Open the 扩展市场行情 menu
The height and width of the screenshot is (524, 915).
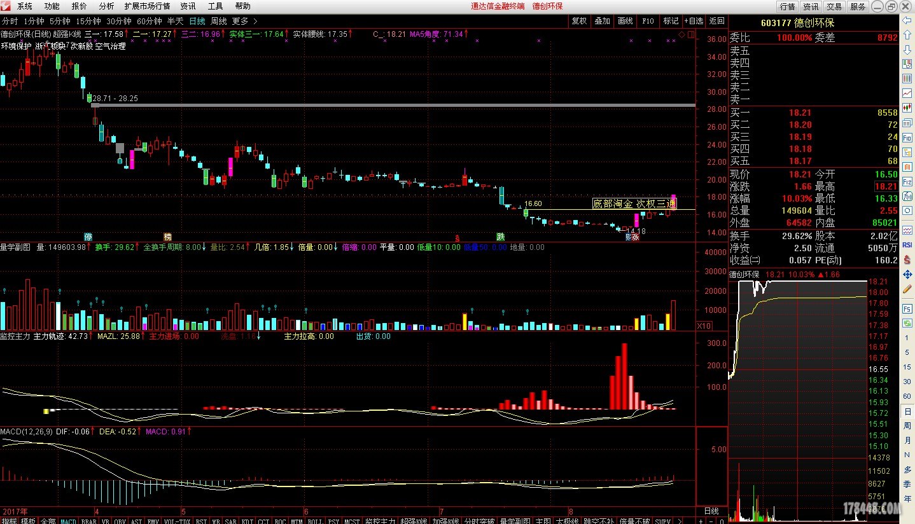(x=147, y=6)
